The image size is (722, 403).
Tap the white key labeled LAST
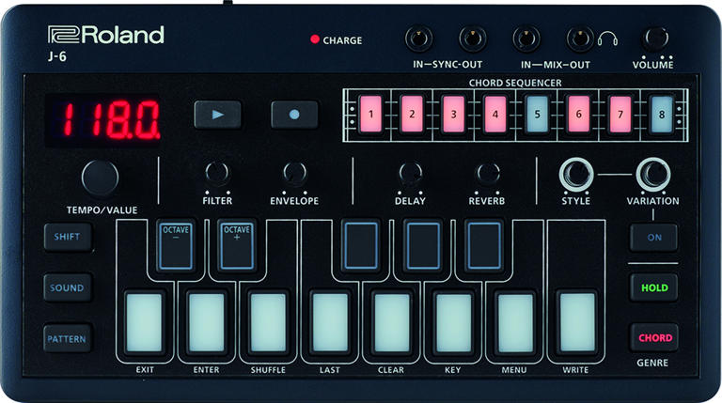click(330, 322)
